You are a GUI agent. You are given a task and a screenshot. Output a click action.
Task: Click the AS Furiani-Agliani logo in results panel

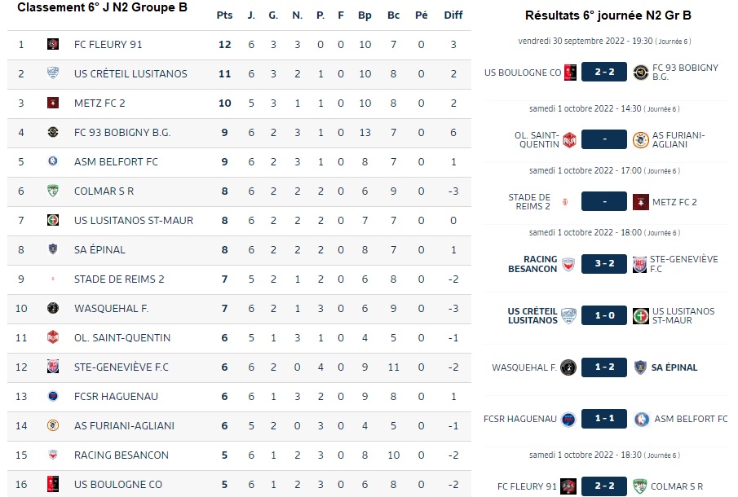[x=641, y=139]
